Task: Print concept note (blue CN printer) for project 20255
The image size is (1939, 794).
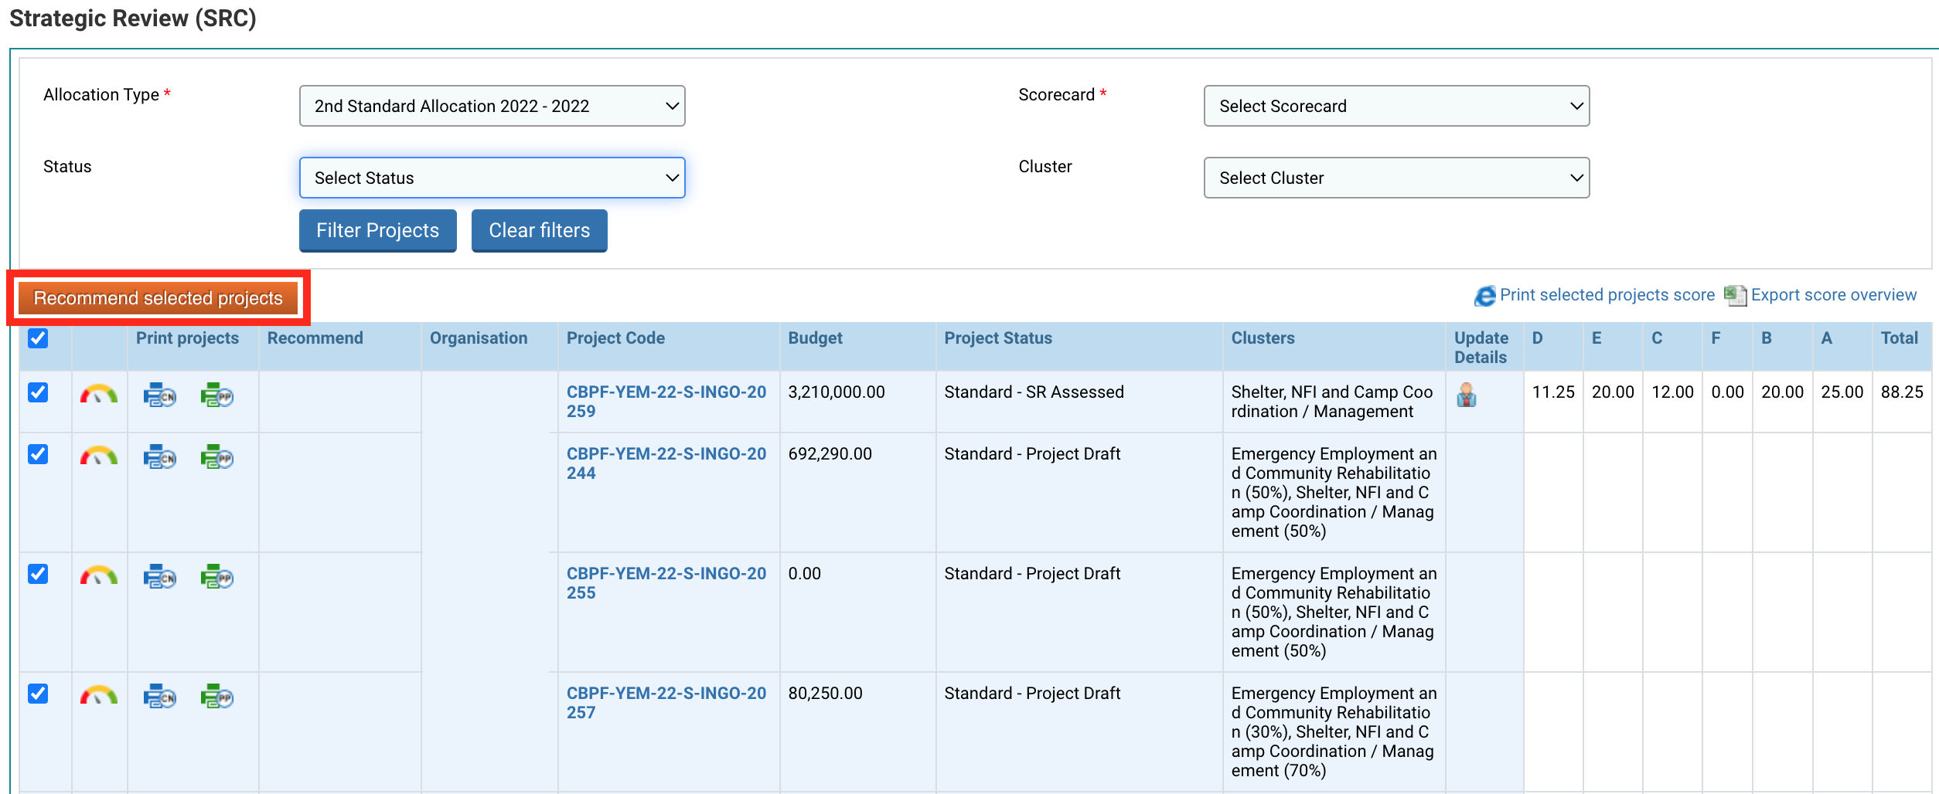Action: click(x=160, y=577)
